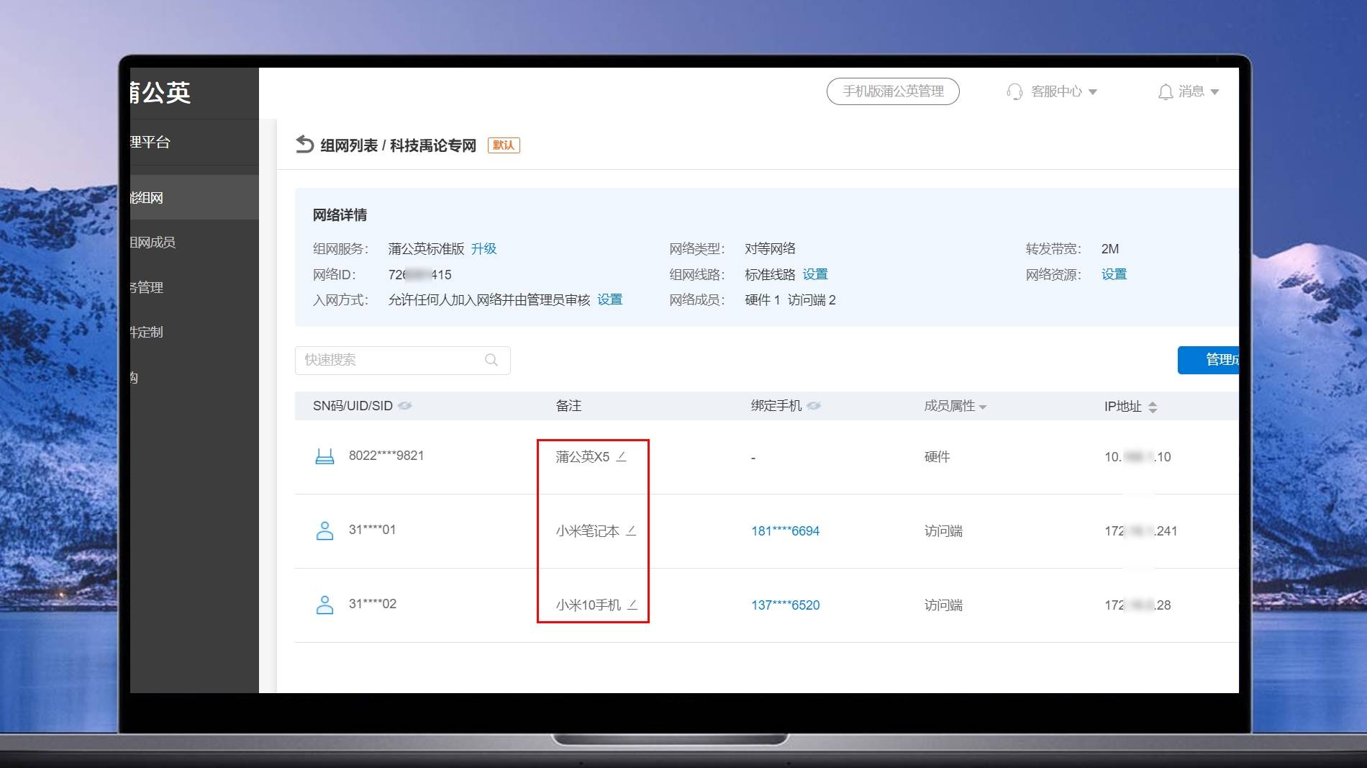
Task: Click 设置 link for 入网方式
Action: [609, 299]
